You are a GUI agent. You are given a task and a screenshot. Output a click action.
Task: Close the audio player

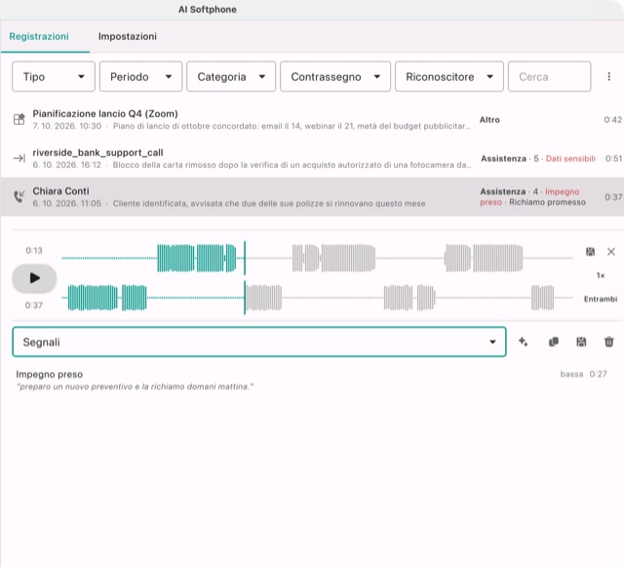[611, 252]
